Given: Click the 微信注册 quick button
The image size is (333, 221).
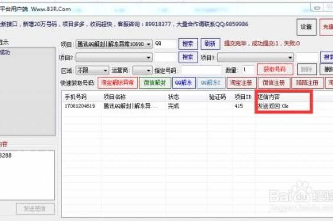Looking at the screenshot, I should coord(274,83).
